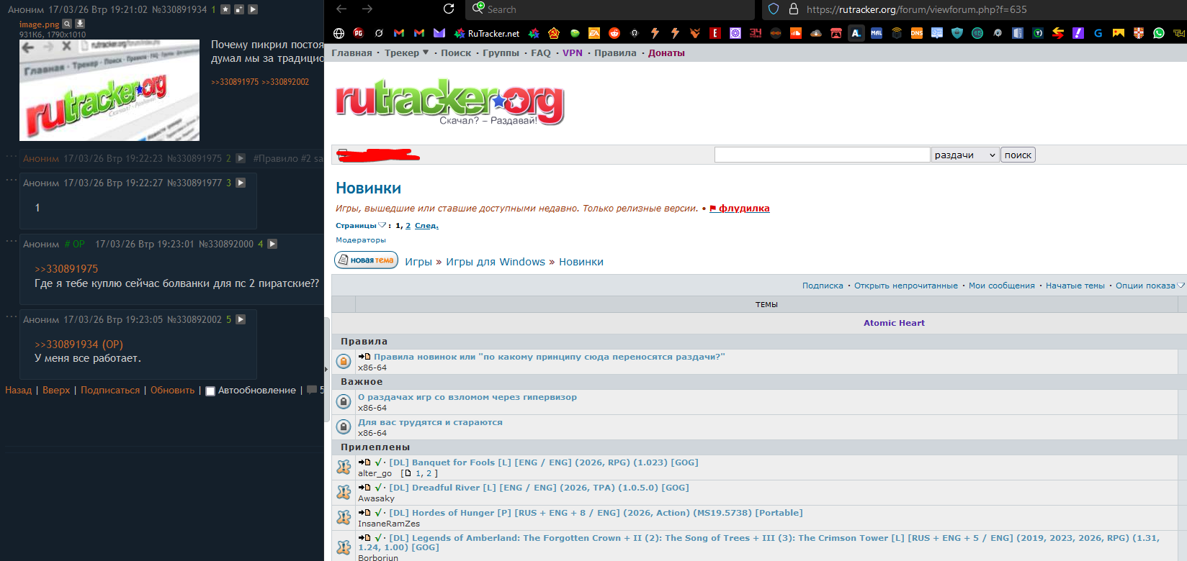
Task: Click the Вверх link in thread footer
Action: [x=56, y=391]
